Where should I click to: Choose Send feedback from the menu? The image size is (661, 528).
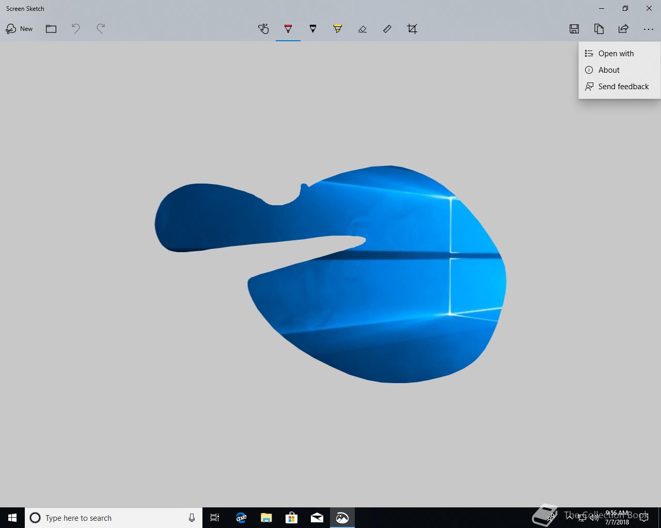tap(620, 87)
